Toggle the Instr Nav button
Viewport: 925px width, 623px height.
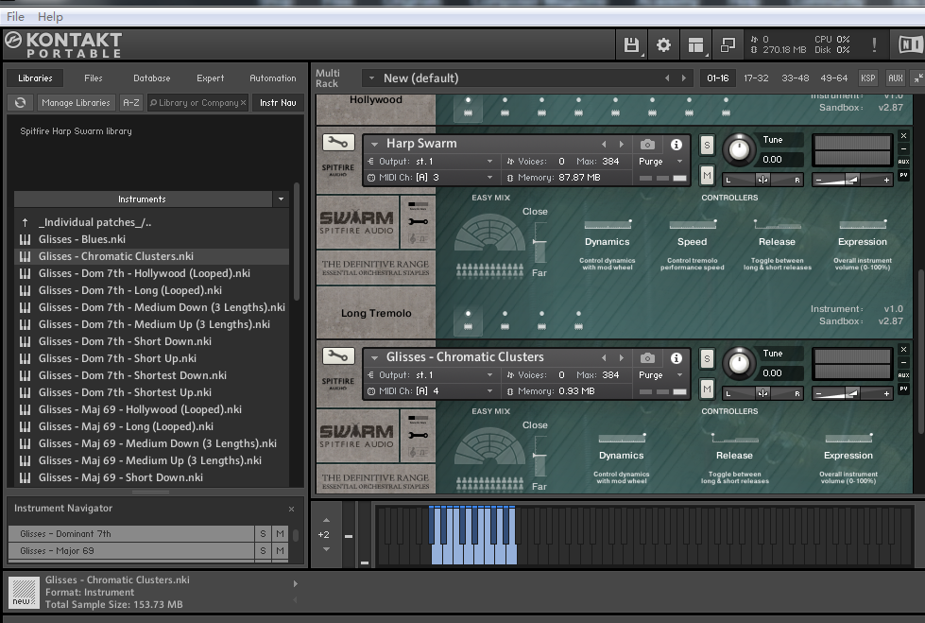coord(278,102)
